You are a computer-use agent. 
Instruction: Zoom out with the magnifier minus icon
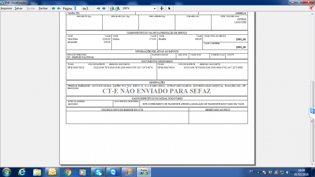tap(112, 8)
